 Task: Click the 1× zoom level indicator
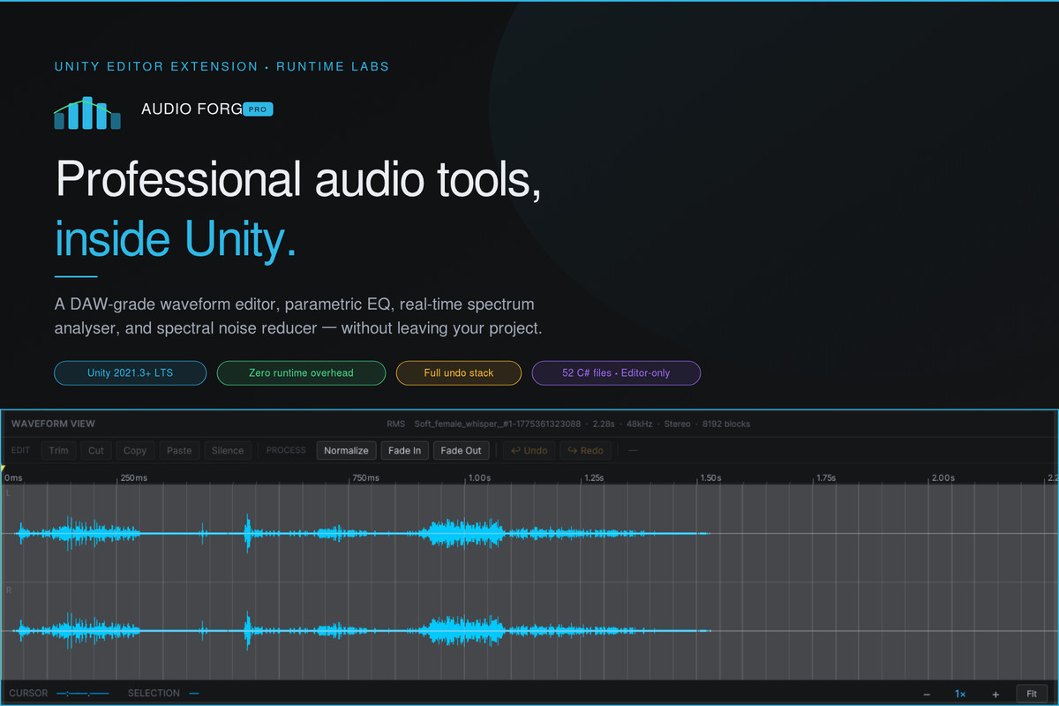pyautogui.click(x=960, y=694)
